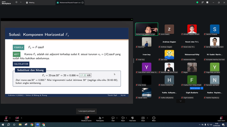Expand share options arrow beside Share
The height and width of the screenshot is (127, 227).
pyautogui.click(x=148, y=118)
